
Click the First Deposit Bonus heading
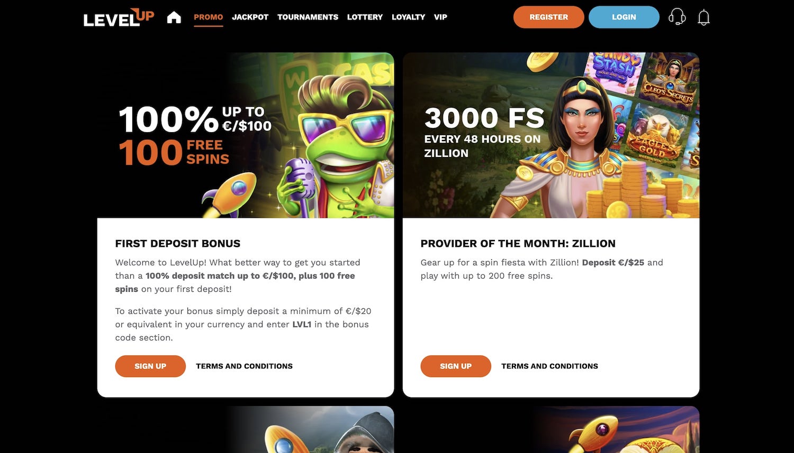178,244
